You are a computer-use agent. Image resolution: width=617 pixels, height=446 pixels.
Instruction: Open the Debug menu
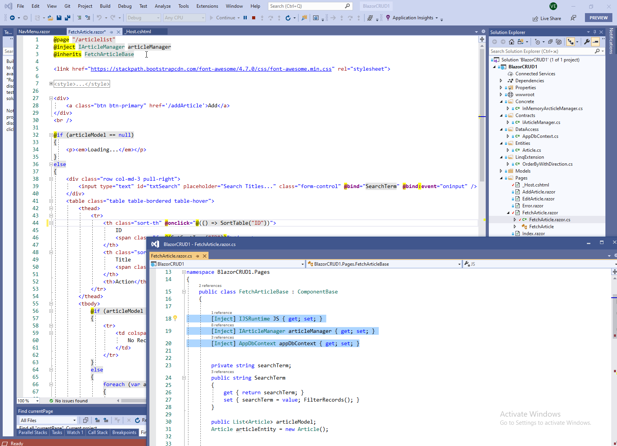(x=124, y=6)
